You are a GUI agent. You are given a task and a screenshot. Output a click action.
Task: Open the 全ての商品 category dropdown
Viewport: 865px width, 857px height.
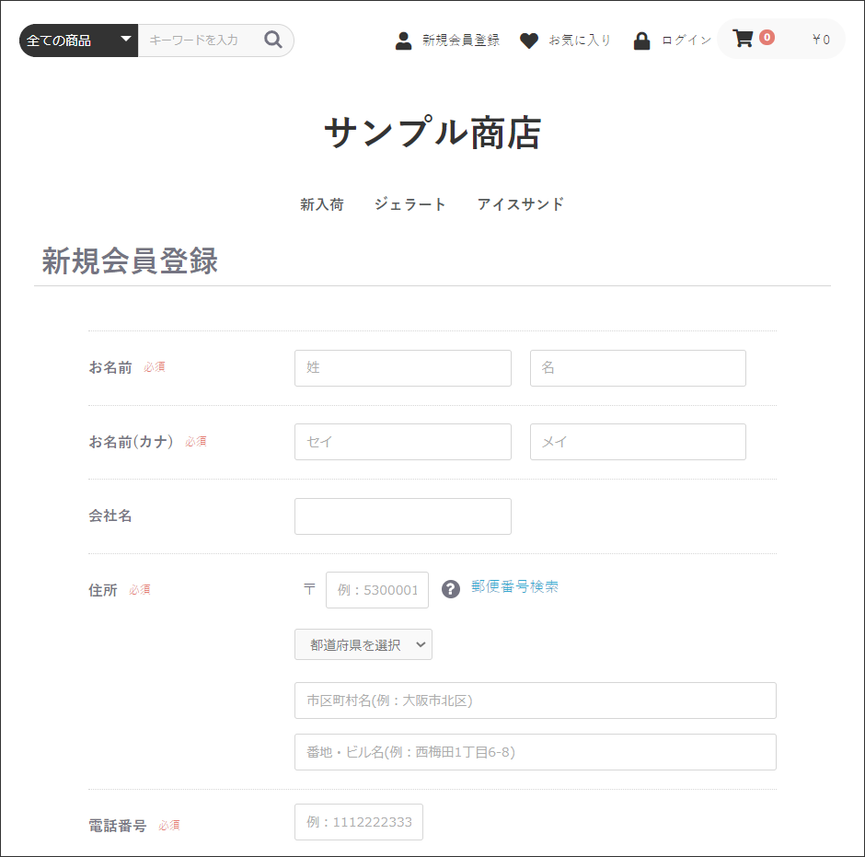point(78,41)
